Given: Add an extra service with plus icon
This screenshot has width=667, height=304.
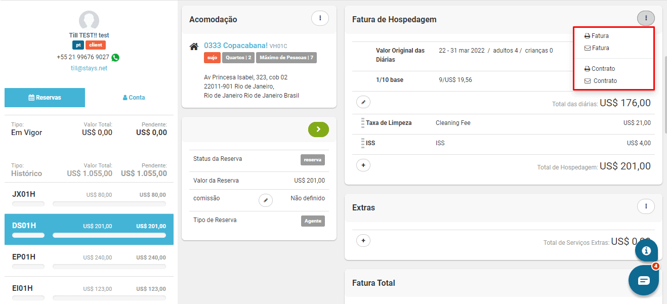Looking at the screenshot, I should coord(363,241).
